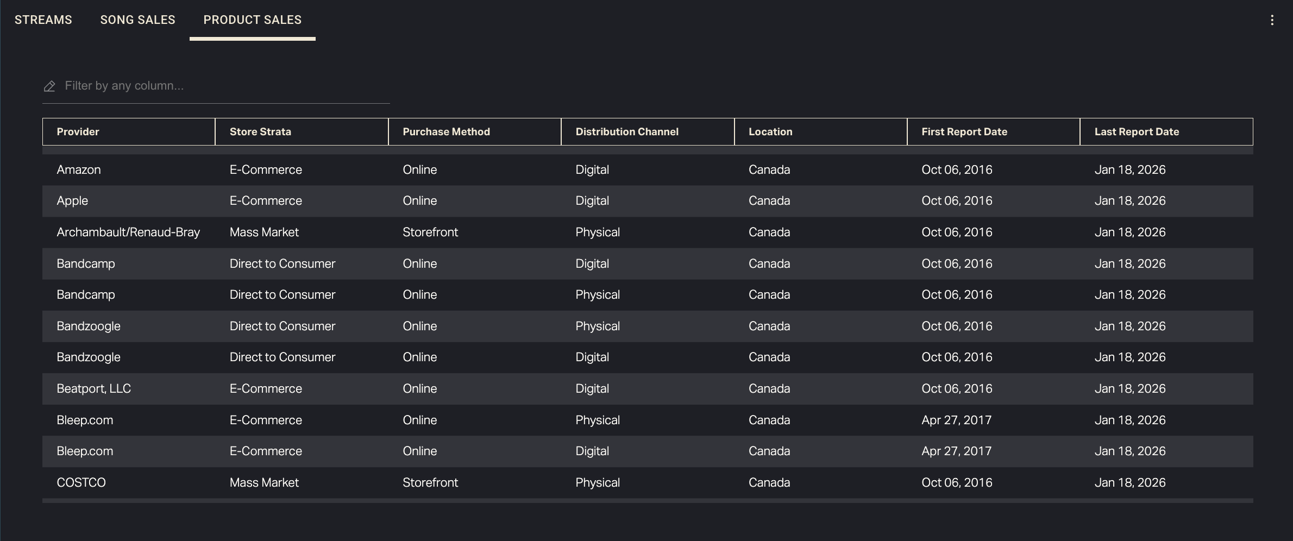The height and width of the screenshot is (541, 1293).
Task: Select the Product Sales tab
Action: pyautogui.click(x=252, y=20)
